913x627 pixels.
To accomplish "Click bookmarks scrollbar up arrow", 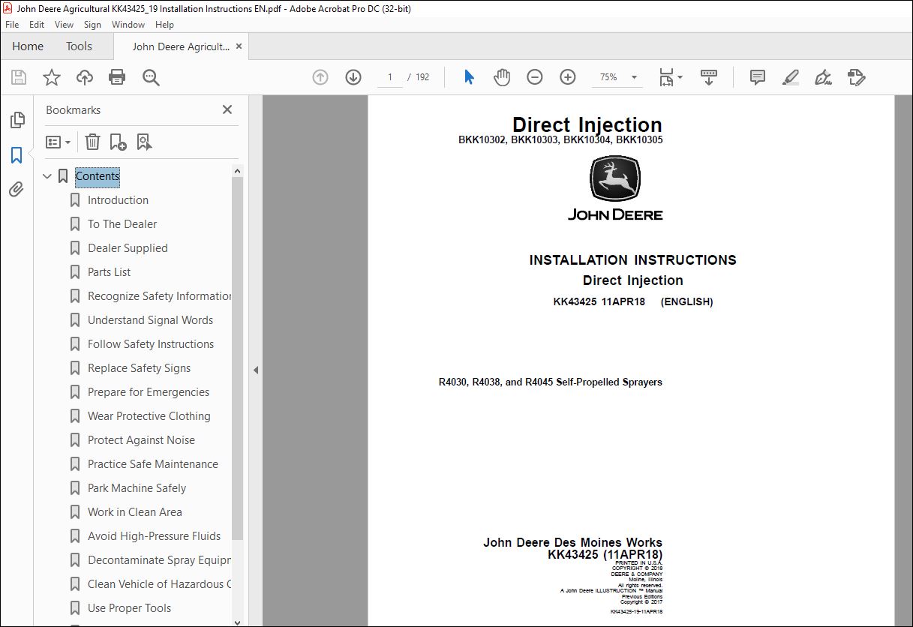I will tap(238, 171).
